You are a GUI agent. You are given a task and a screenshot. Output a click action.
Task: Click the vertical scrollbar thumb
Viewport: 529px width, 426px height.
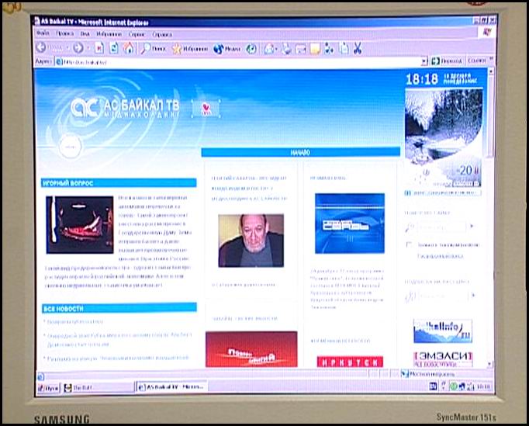pos(491,116)
